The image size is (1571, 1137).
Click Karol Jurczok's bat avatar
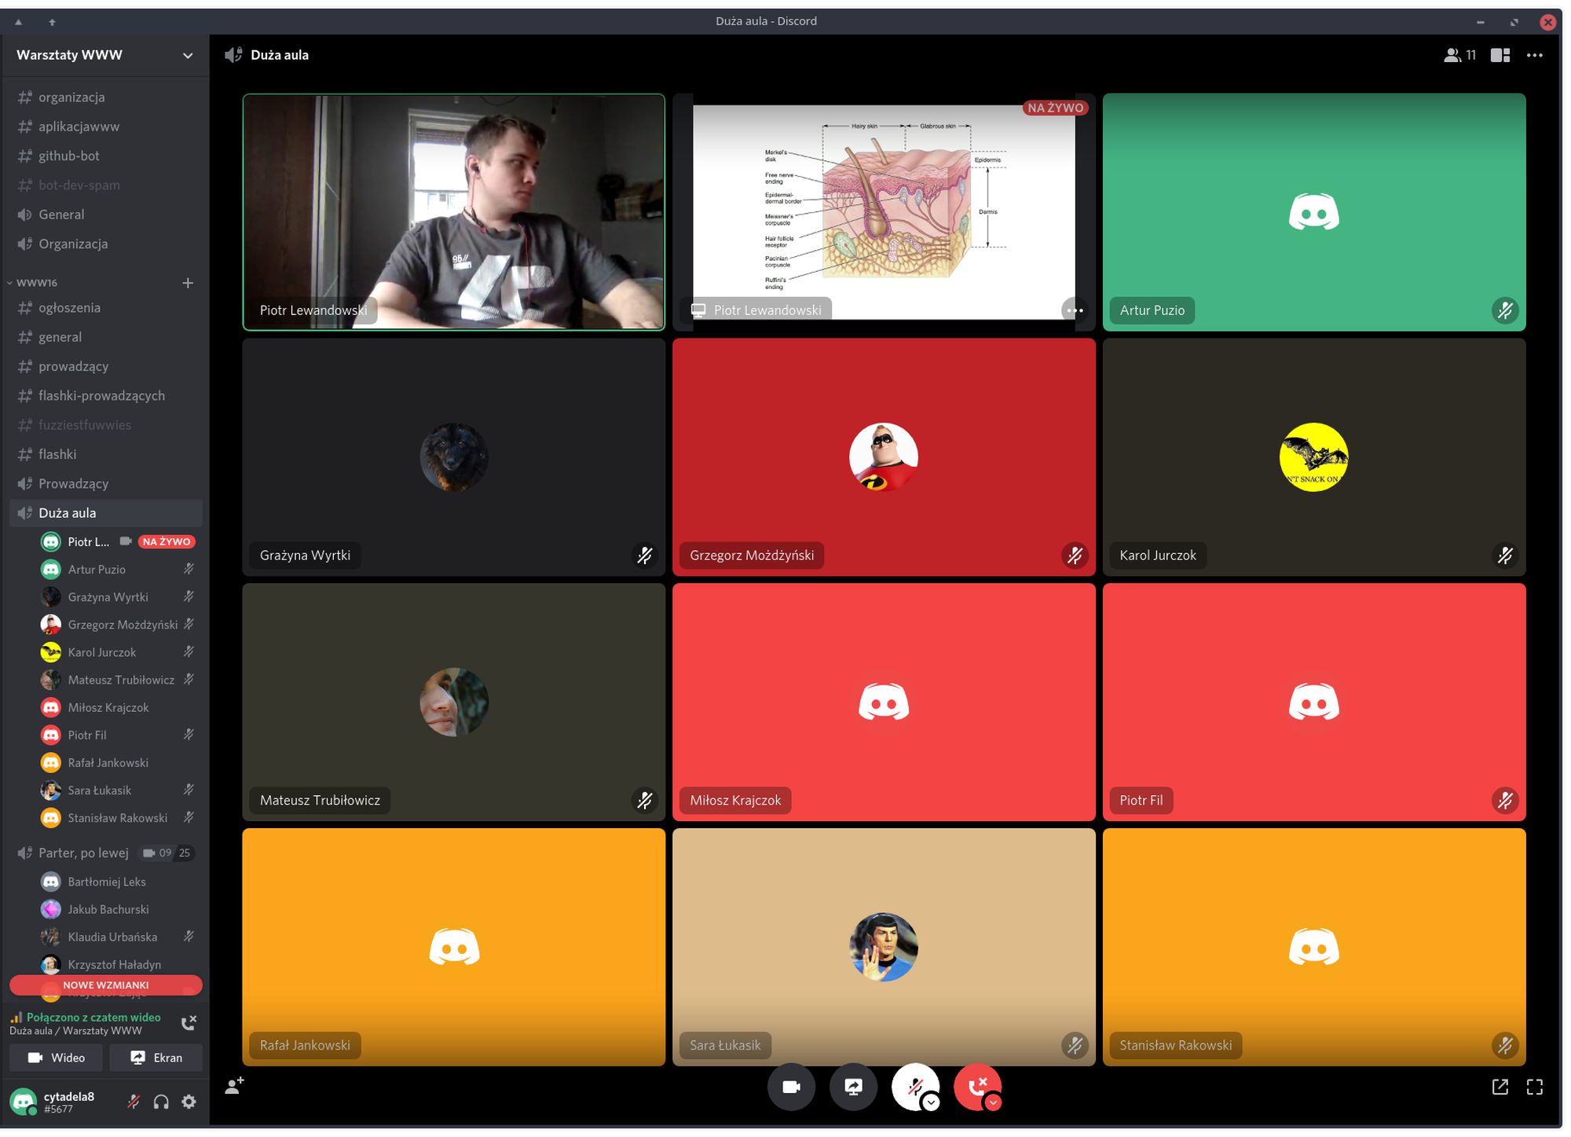click(1313, 457)
